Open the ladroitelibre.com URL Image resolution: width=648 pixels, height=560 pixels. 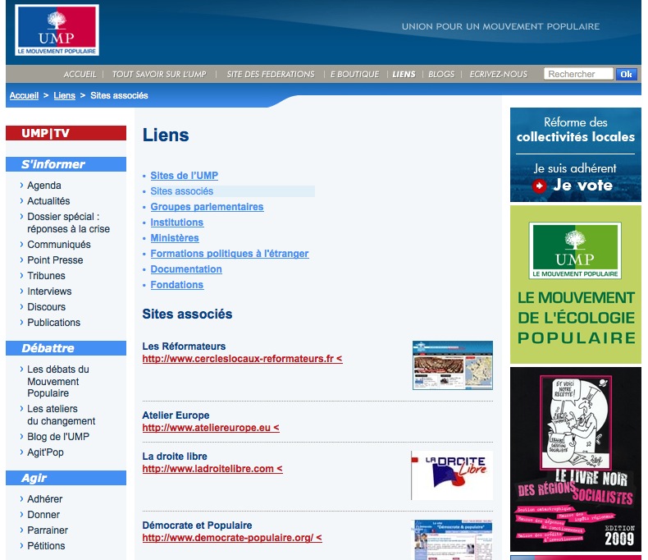pyautogui.click(x=212, y=469)
